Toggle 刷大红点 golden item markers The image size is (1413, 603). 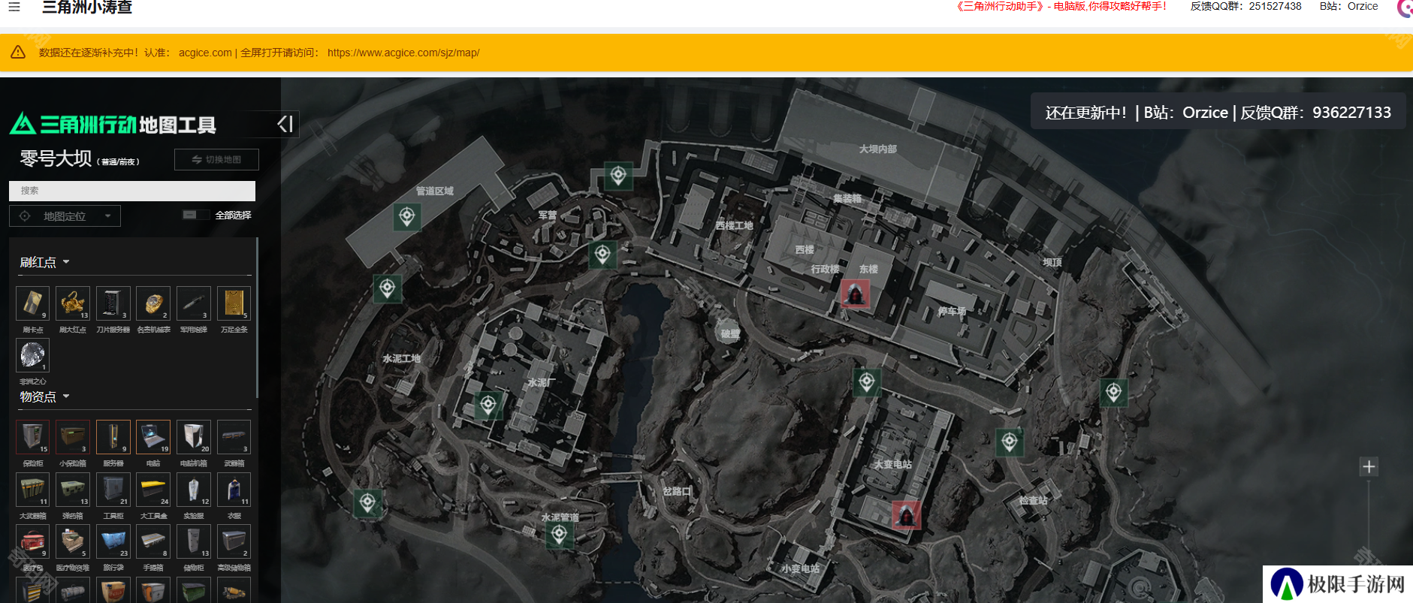[73, 303]
